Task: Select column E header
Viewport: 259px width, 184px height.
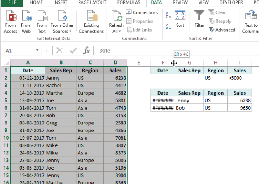Action: point(139,62)
